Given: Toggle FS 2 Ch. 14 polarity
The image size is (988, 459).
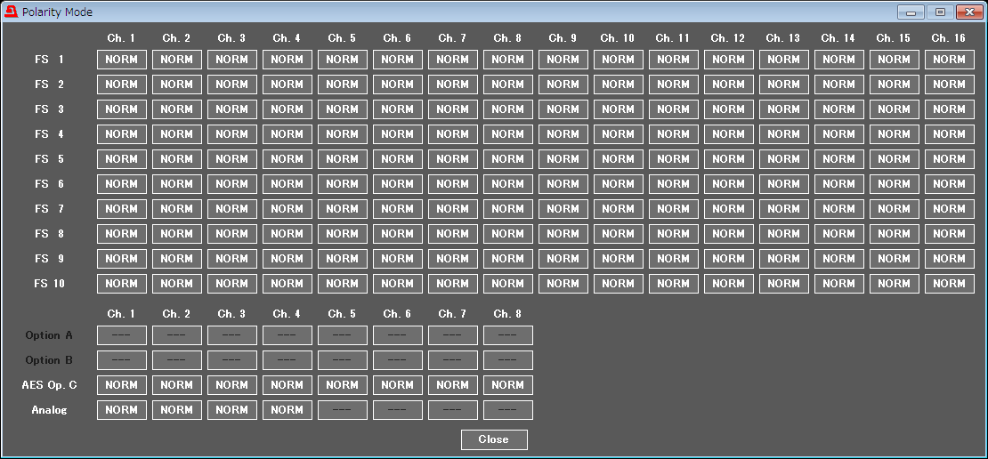Looking at the screenshot, I should click(x=839, y=85).
